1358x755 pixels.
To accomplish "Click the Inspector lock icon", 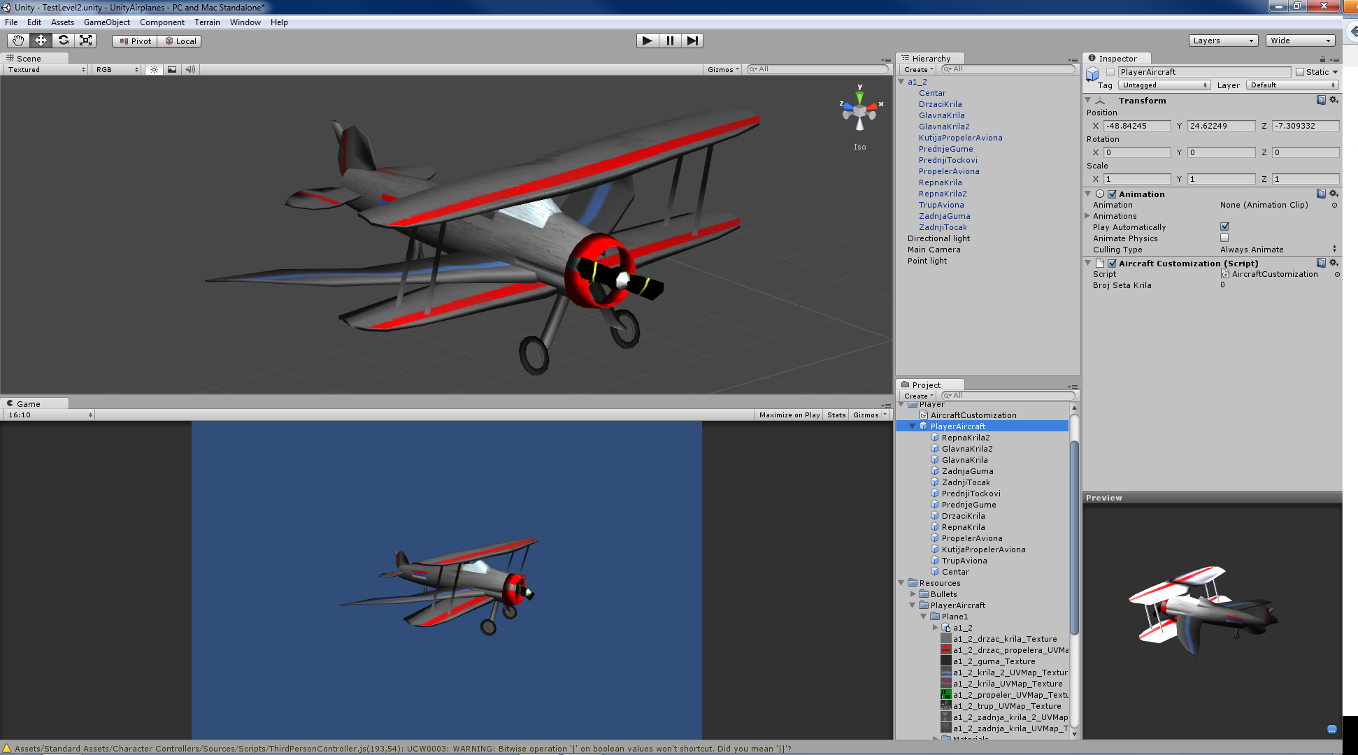I will [1322, 59].
